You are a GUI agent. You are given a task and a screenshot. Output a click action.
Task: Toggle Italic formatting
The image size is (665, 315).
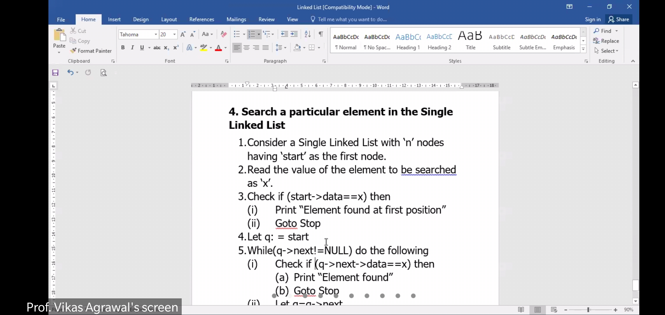(x=132, y=48)
